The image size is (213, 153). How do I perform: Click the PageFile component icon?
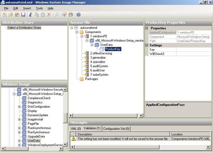click(24, 124)
